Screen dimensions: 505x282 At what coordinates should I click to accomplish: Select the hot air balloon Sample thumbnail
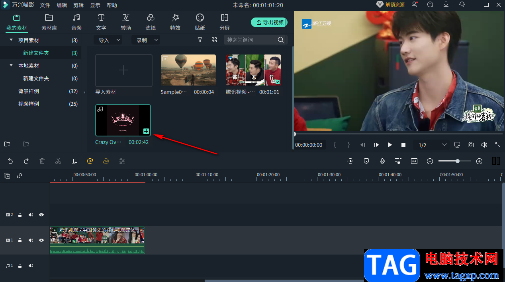tap(188, 70)
